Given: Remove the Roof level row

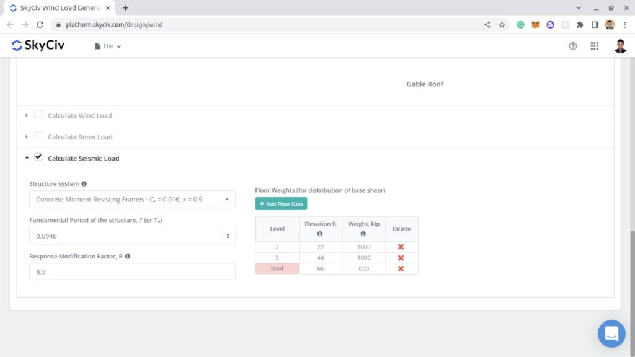Looking at the screenshot, I should tap(401, 268).
